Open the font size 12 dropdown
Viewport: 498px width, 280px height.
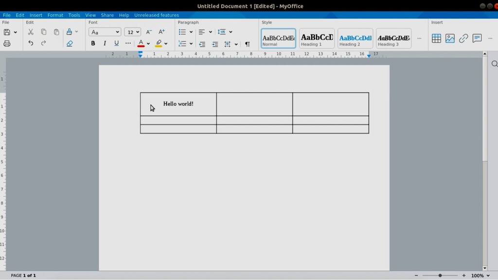[132, 32]
